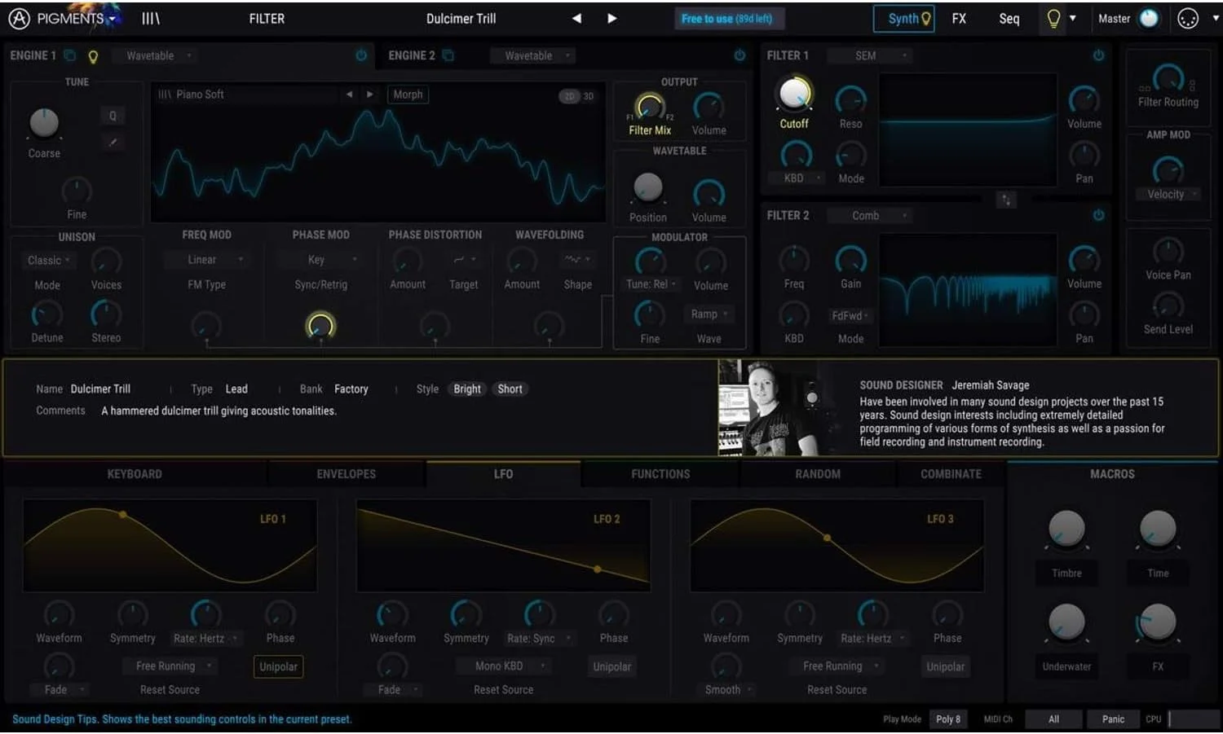Click the Panic button
1223x734 pixels.
pos(1113,719)
